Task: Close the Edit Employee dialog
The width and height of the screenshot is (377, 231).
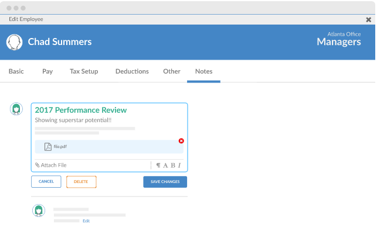Action: click(x=368, y=20)
